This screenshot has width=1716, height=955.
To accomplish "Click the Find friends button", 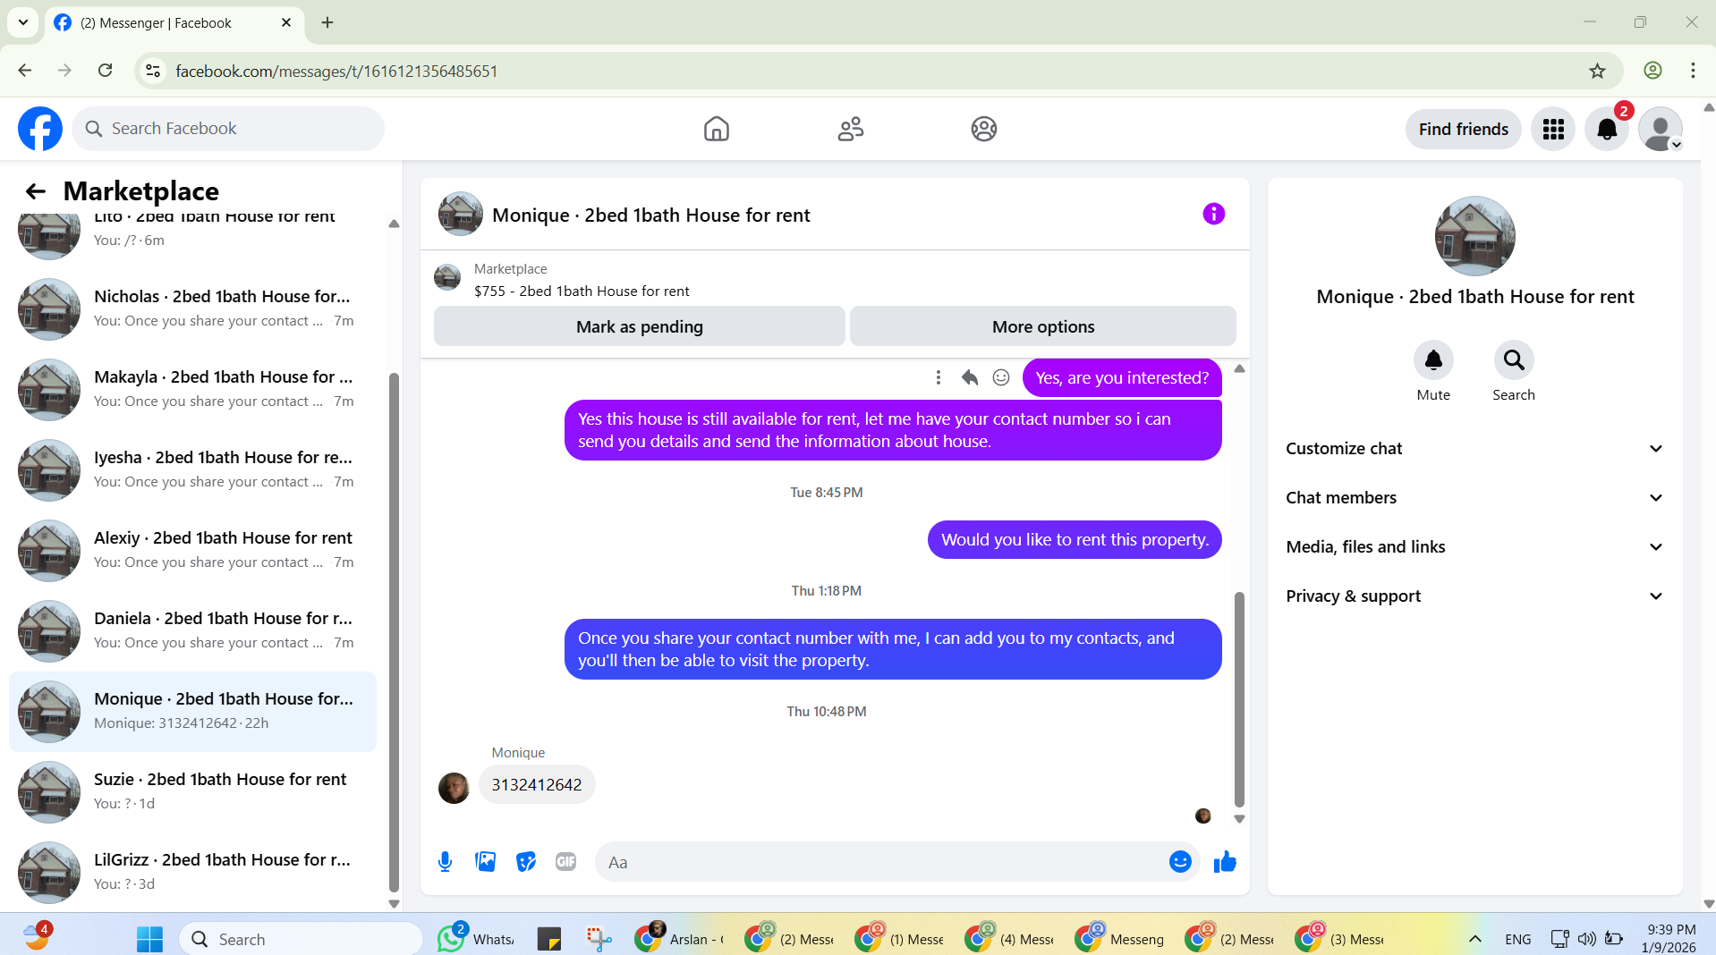I will 1463,130.
